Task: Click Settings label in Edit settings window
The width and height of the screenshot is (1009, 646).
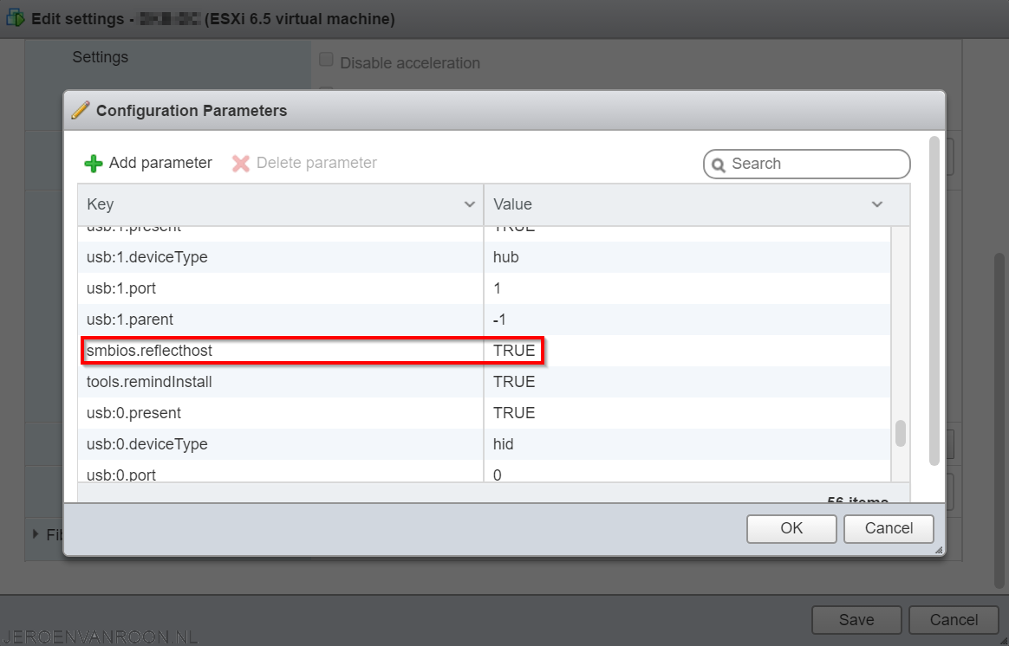Action: 101,57
